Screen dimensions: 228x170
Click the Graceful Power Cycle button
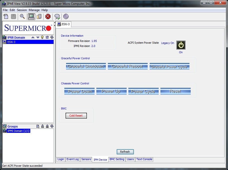(x=169, y=66)
